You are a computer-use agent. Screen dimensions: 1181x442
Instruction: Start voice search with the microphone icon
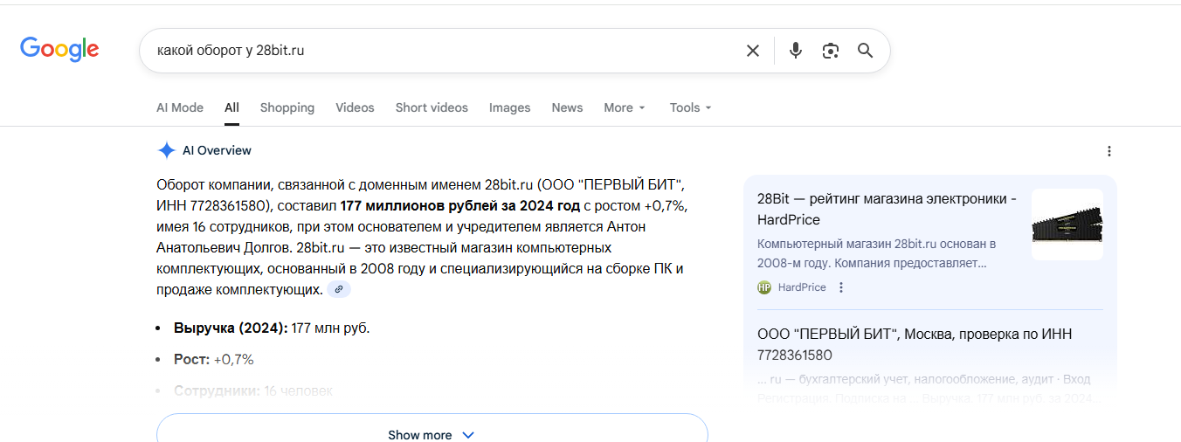795,51
